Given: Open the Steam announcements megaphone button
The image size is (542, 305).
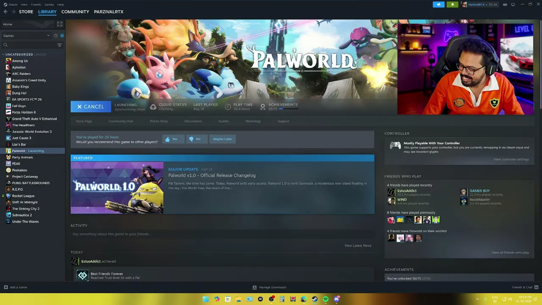Looking at the screenshot, I should click(x=439, y=5).
